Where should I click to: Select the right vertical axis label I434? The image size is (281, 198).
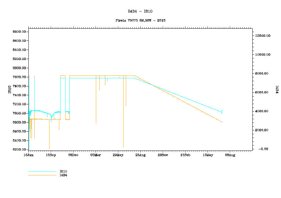277,90
